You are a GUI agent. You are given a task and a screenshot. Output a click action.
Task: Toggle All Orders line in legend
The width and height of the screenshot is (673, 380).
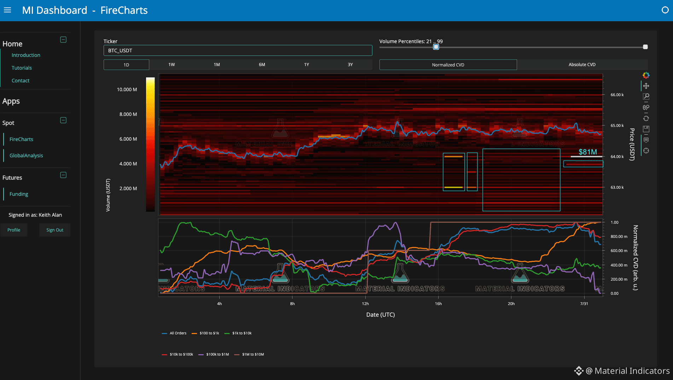pos(174,333)
